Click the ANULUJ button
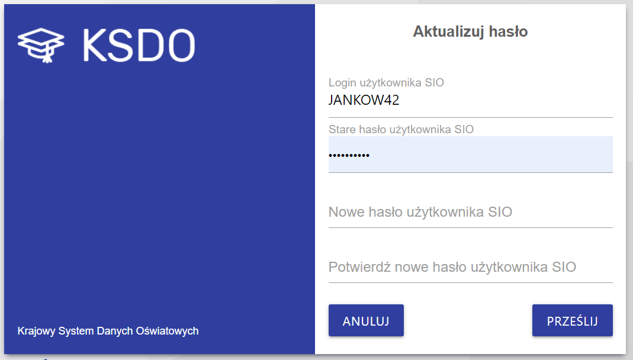This screenshot has width=633, height=360. [366, 320]
